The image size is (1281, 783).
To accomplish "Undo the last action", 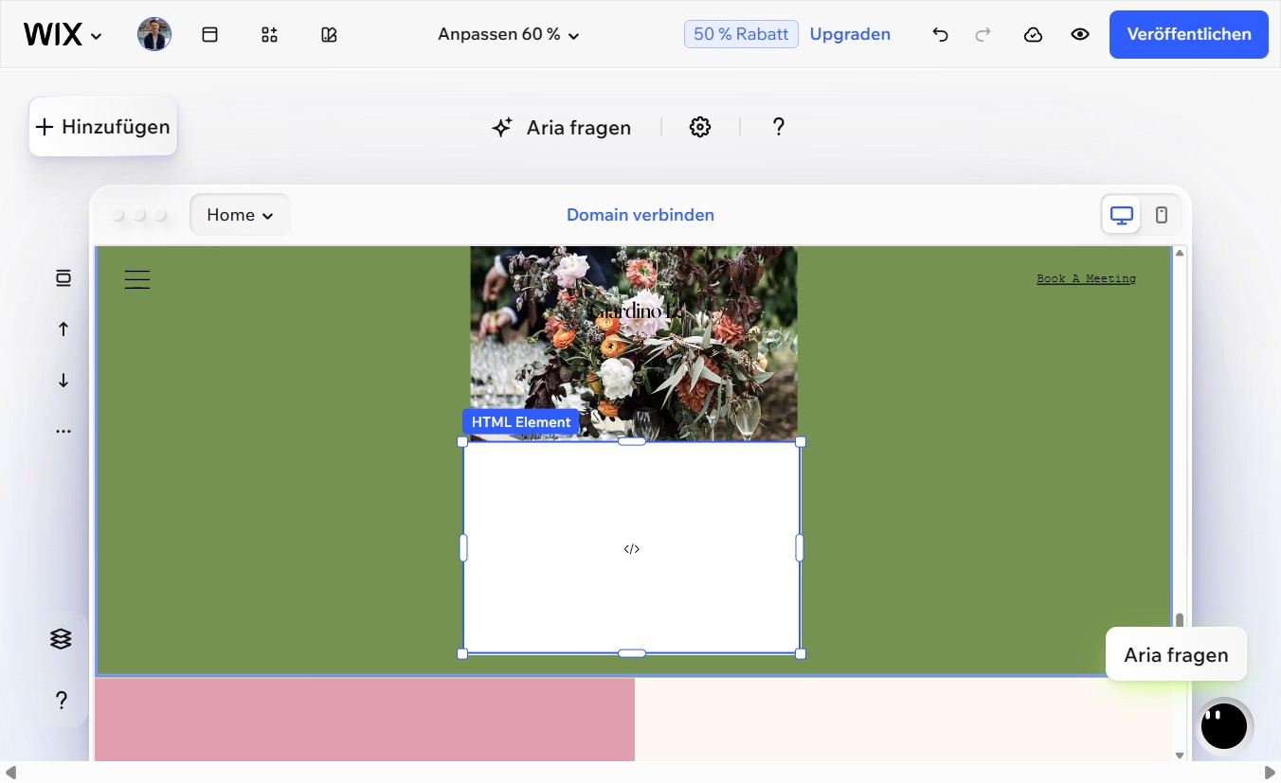I will 940,35.
